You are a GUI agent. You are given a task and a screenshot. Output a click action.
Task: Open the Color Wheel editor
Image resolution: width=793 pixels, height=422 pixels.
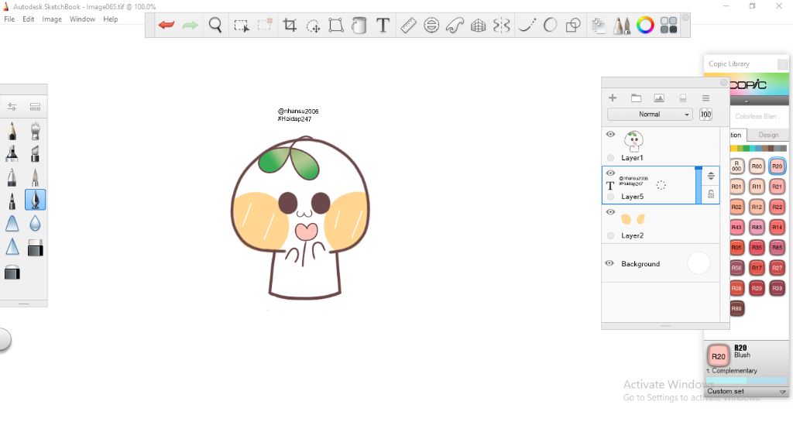(645, 25)
